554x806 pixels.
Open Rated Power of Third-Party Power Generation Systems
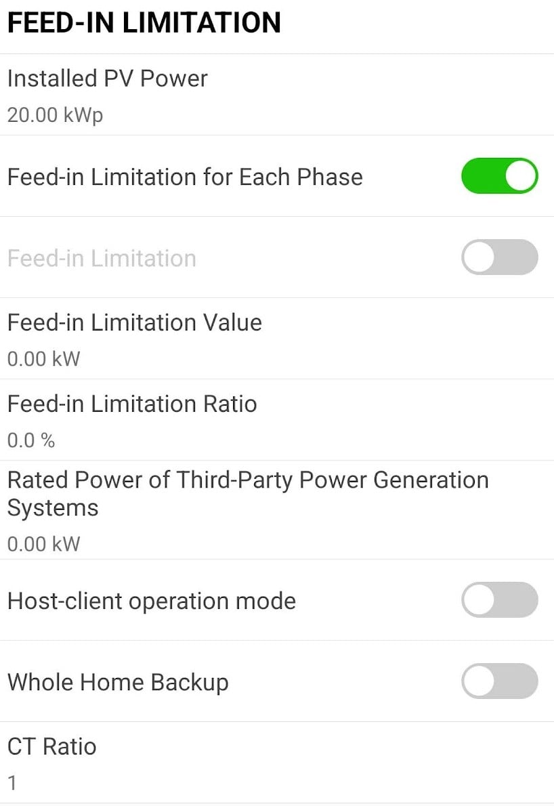click(x=277, y=510)
